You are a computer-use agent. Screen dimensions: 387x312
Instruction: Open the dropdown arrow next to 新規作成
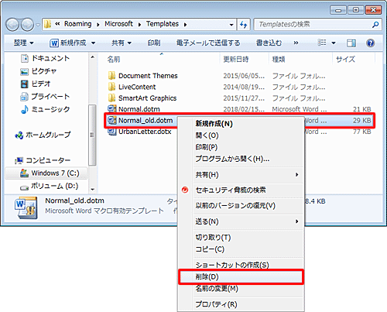93,43
